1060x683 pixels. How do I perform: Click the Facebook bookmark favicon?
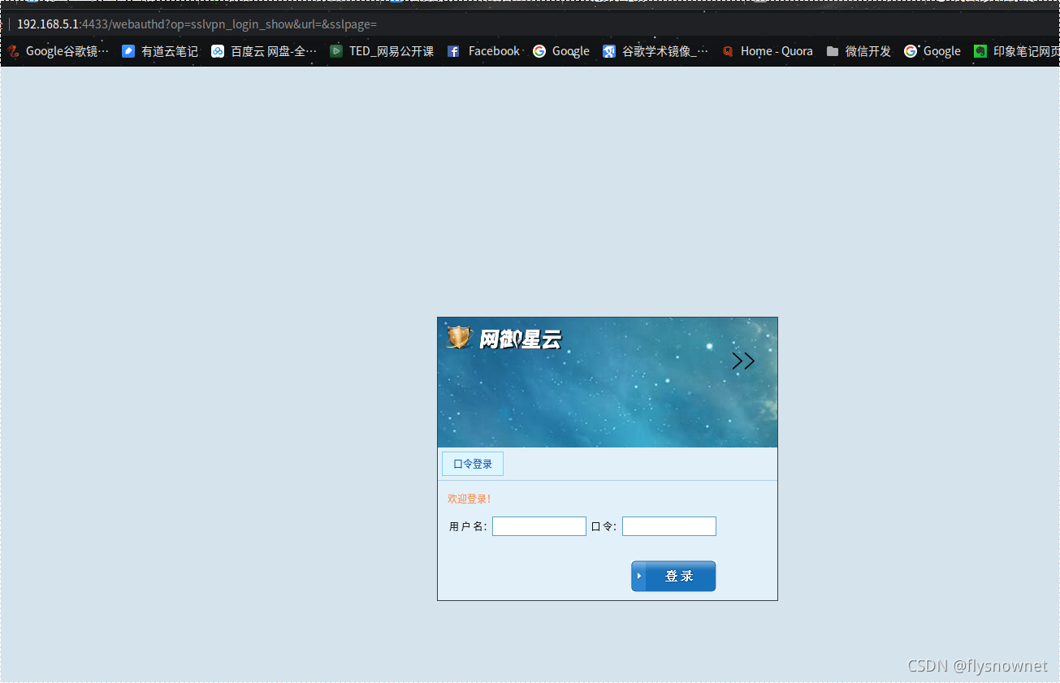point(453,51)
